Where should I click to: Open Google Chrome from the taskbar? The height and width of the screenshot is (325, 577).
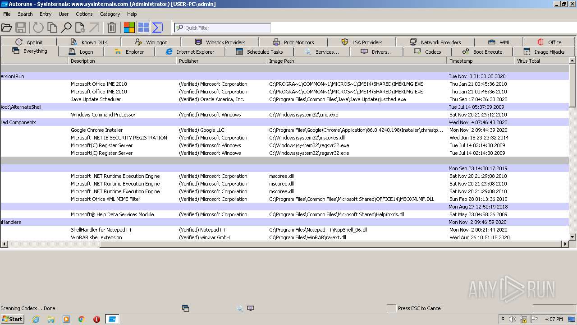point(82,319)
